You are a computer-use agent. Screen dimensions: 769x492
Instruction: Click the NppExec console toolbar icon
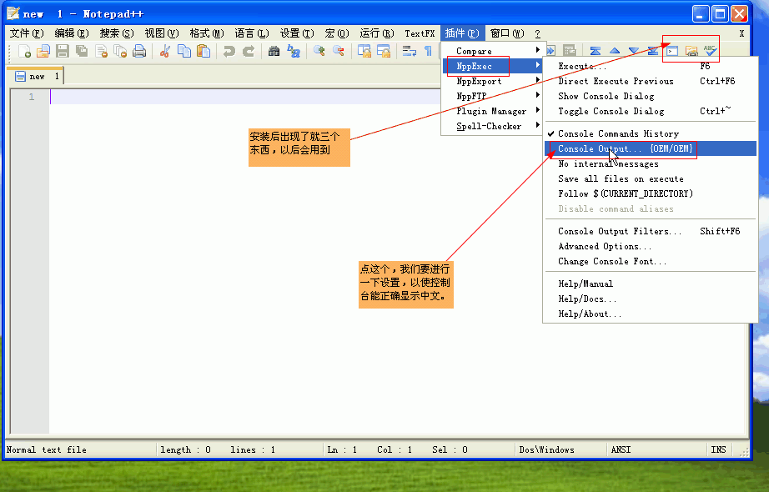pyautogui.click(x=672, y=51)
